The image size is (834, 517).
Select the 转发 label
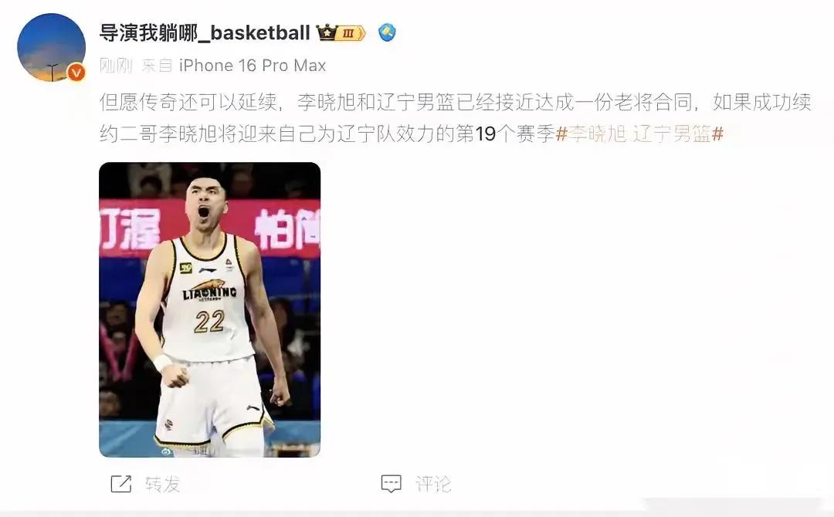[x=162, y=484]
